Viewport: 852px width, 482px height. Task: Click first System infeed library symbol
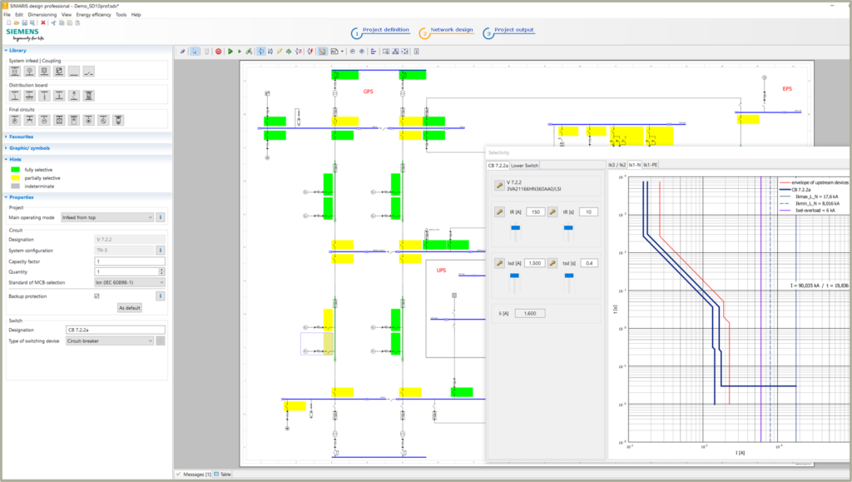(x=15, y=72)
